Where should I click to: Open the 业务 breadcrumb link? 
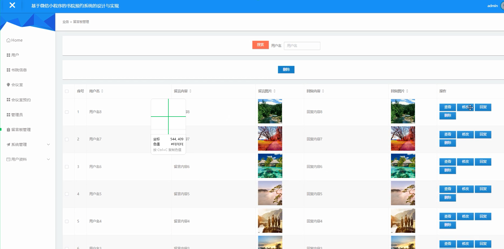point(65,22)
